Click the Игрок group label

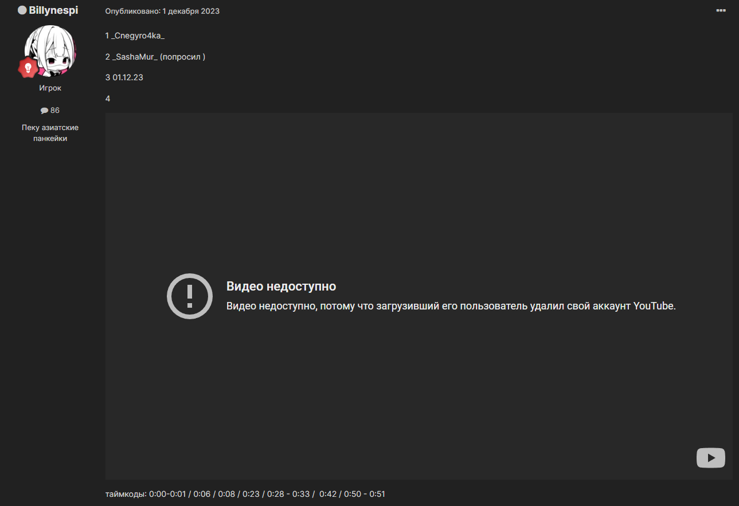[x=50, y=88]
